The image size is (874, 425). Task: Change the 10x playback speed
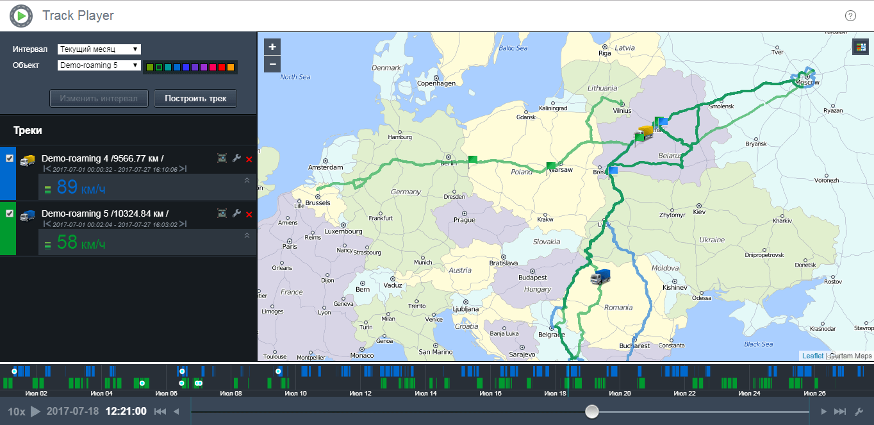tap(17, 412)
